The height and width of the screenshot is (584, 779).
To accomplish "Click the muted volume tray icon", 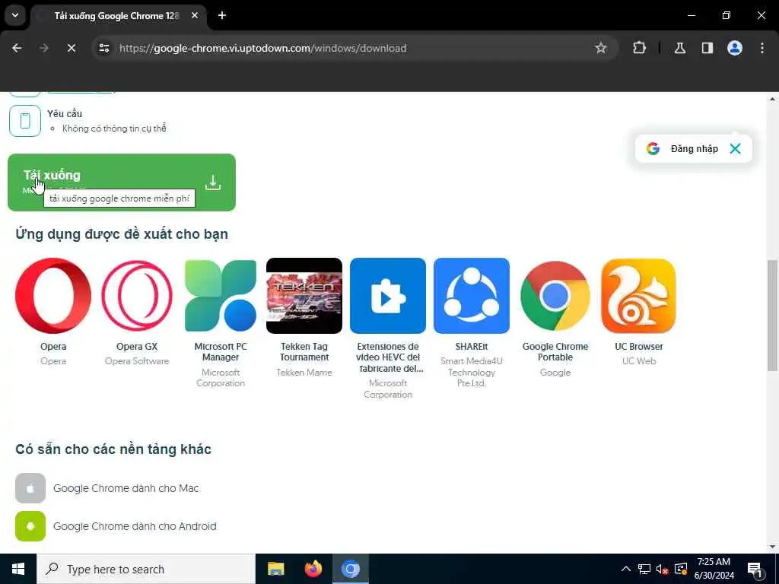I will [x=663, y=569].
